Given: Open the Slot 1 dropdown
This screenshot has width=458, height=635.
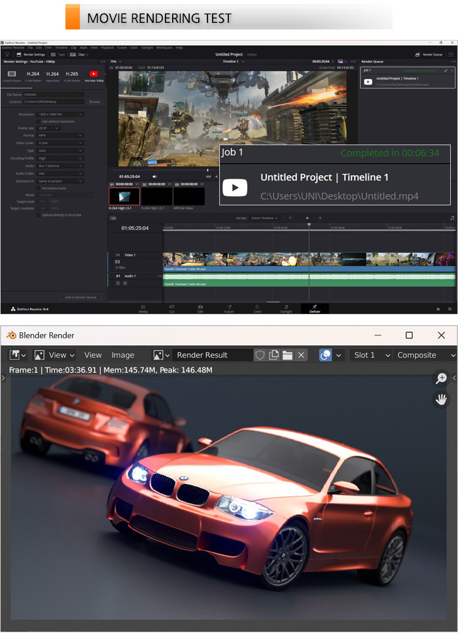Looking at the screenshot, I should click(371, 355).
